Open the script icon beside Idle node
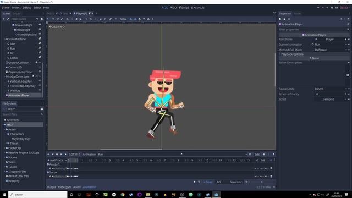The height and width of the screenshot is (198, 352). pos(40,43)
